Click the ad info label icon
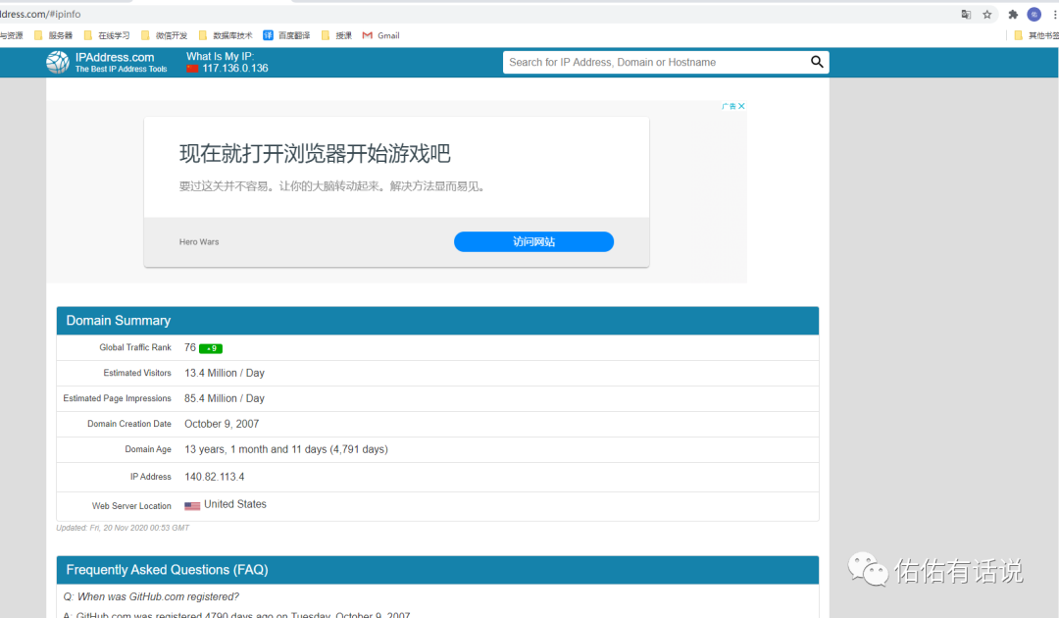The image size is (1059, 618). (x=729, y=106)
